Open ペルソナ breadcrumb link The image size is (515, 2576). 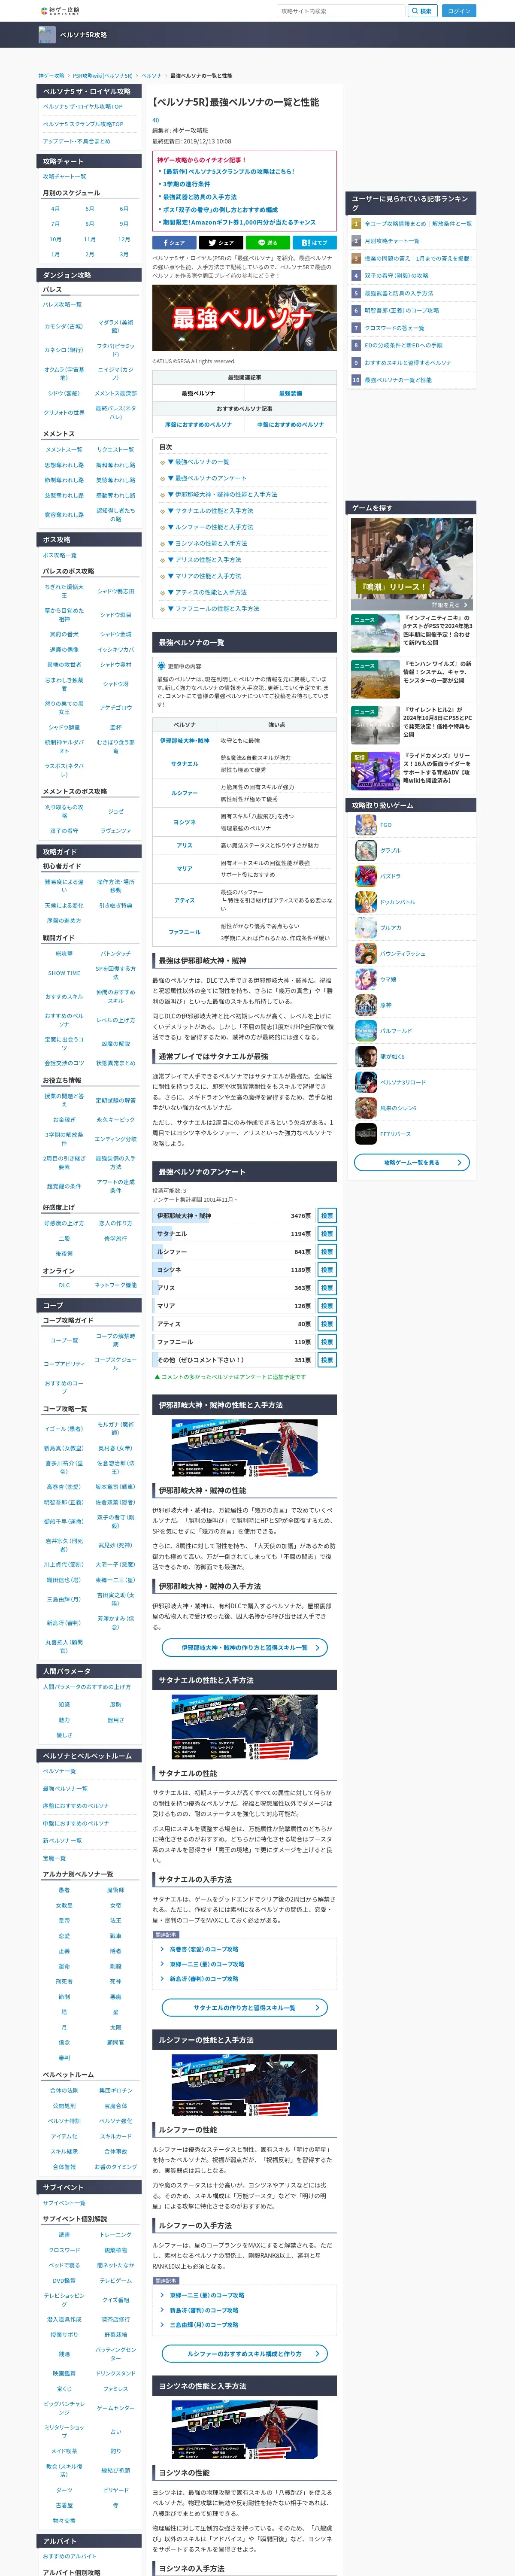pyautogui.click(x=151, y=76)
